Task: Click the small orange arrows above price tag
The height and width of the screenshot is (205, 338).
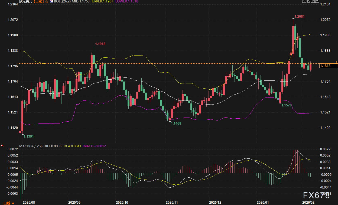Action: [337, 63]
